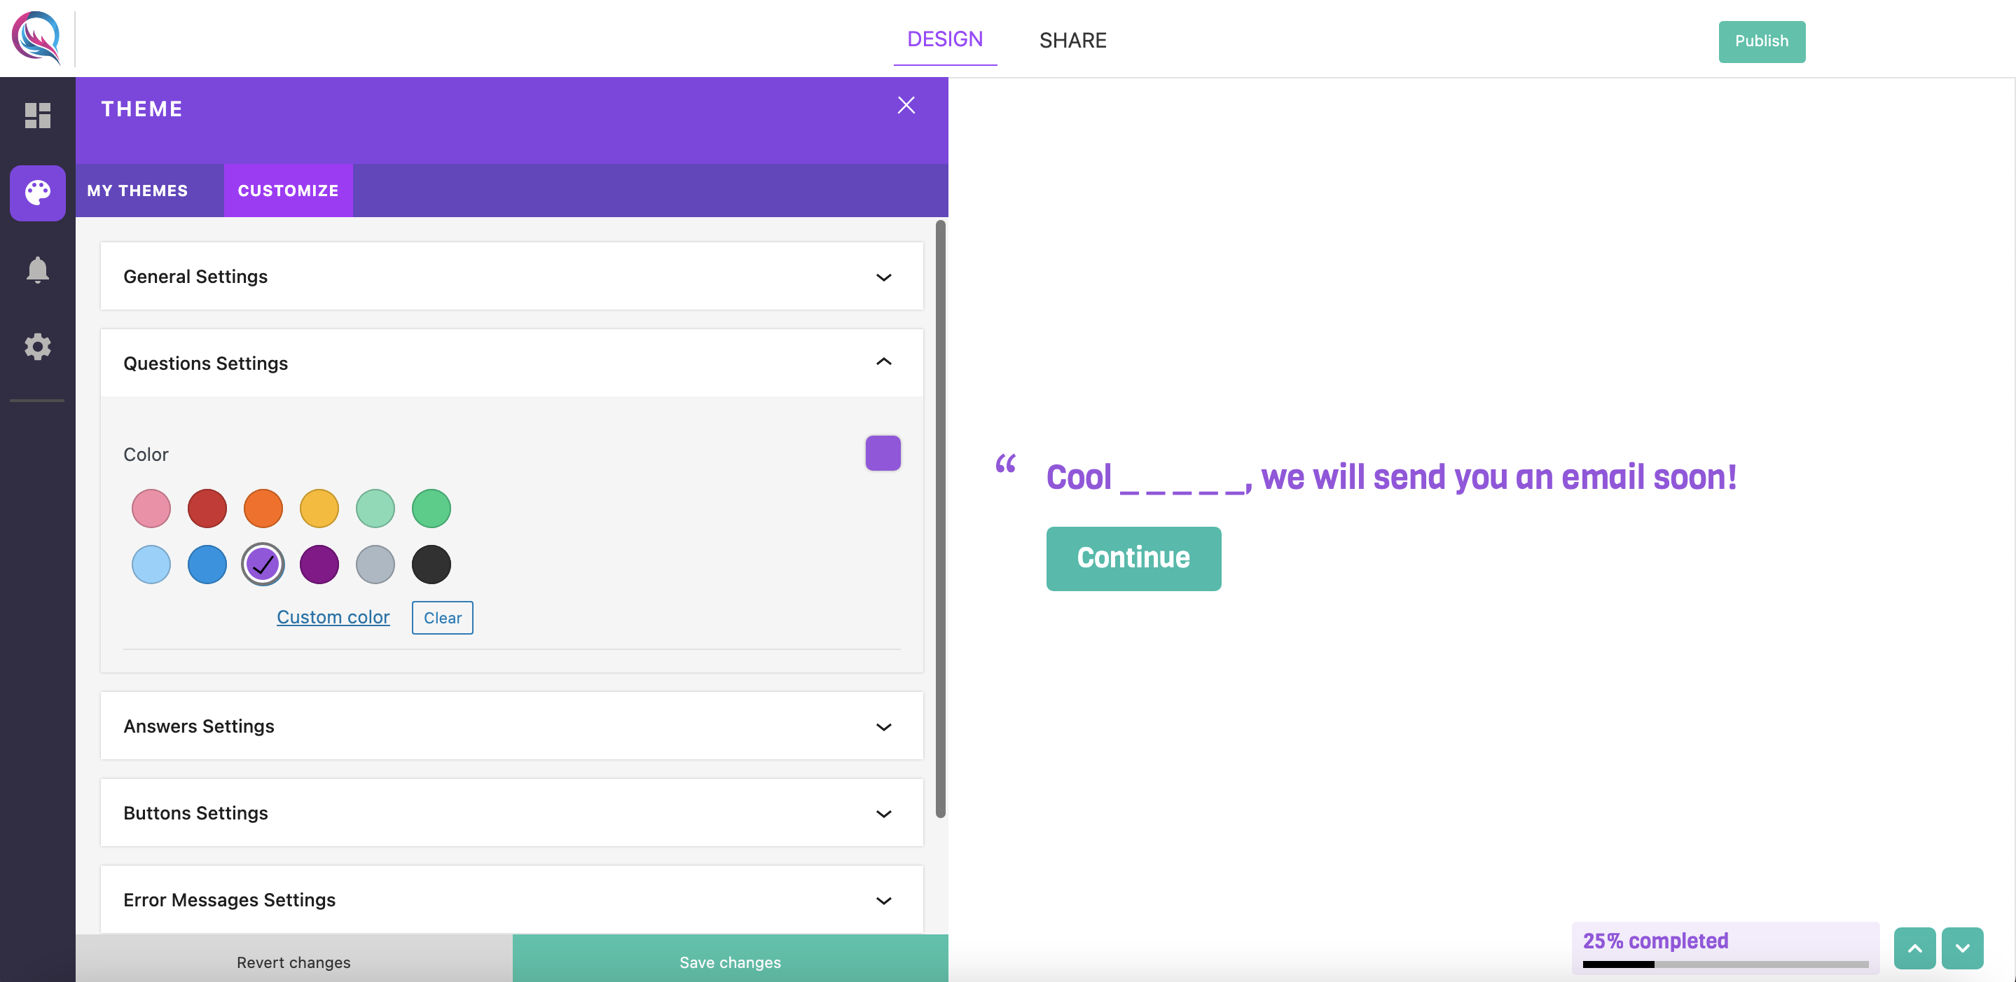Screen dimensions: 2016x982
Task: Expand the Answers Settings section
Action: [x=885, y=726]
